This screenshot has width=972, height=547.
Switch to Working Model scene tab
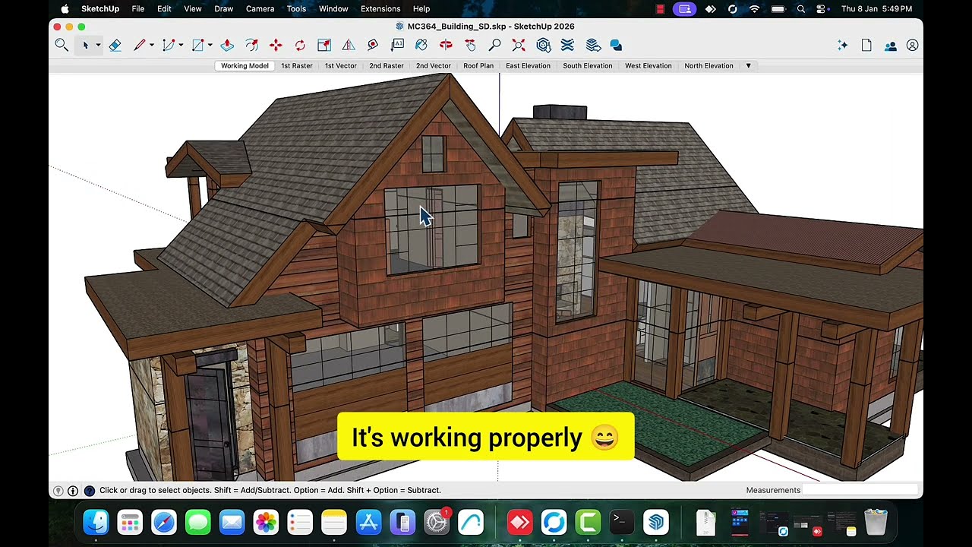pos(245,65)
